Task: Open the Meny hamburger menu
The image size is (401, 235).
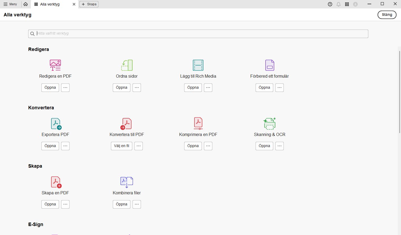Action: pyautogui.click(x=11, y=4)
